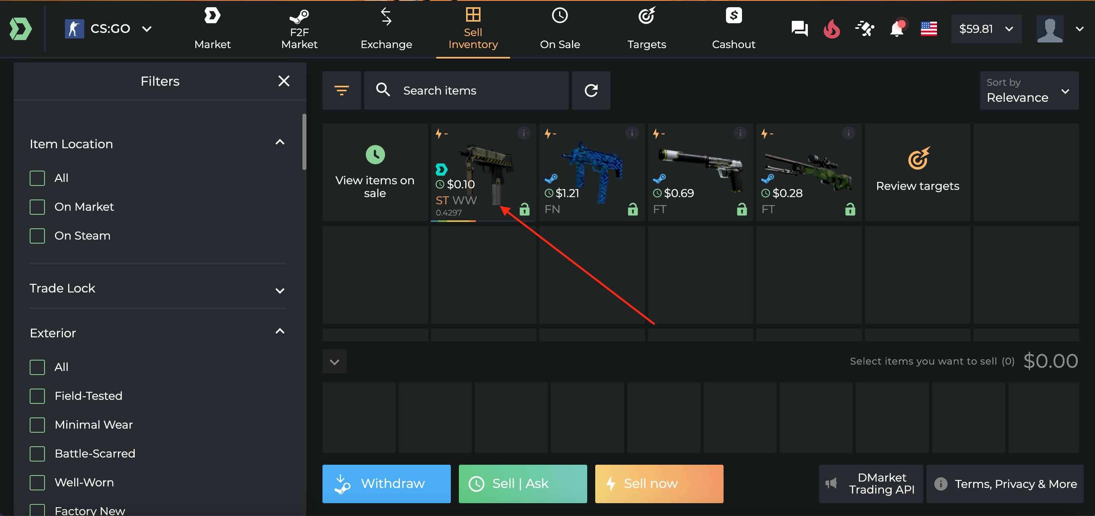Viewport: 1095px width, 516px height.
Task: Click the DMarket icon on $0.10 item
Action: [442, 170]
